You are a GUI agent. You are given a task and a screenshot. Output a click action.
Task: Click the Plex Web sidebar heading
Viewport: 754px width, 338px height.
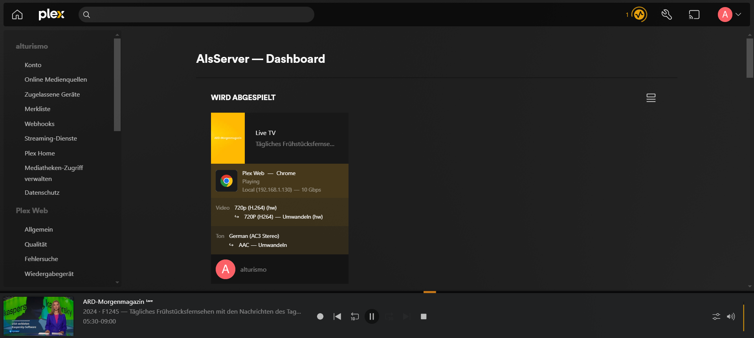32,210
